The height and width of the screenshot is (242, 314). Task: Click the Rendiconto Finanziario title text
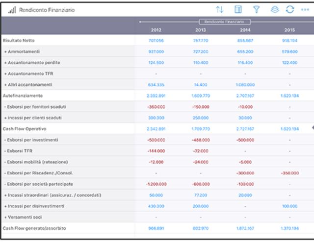(x=47, y=10)
